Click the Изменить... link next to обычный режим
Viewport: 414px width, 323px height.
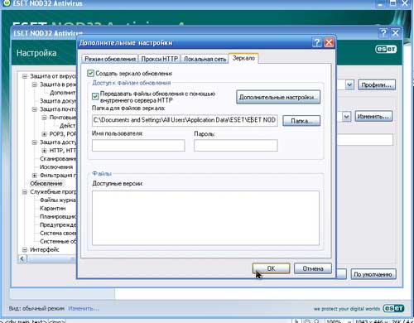pyautogui.click(x=84, y=308)
